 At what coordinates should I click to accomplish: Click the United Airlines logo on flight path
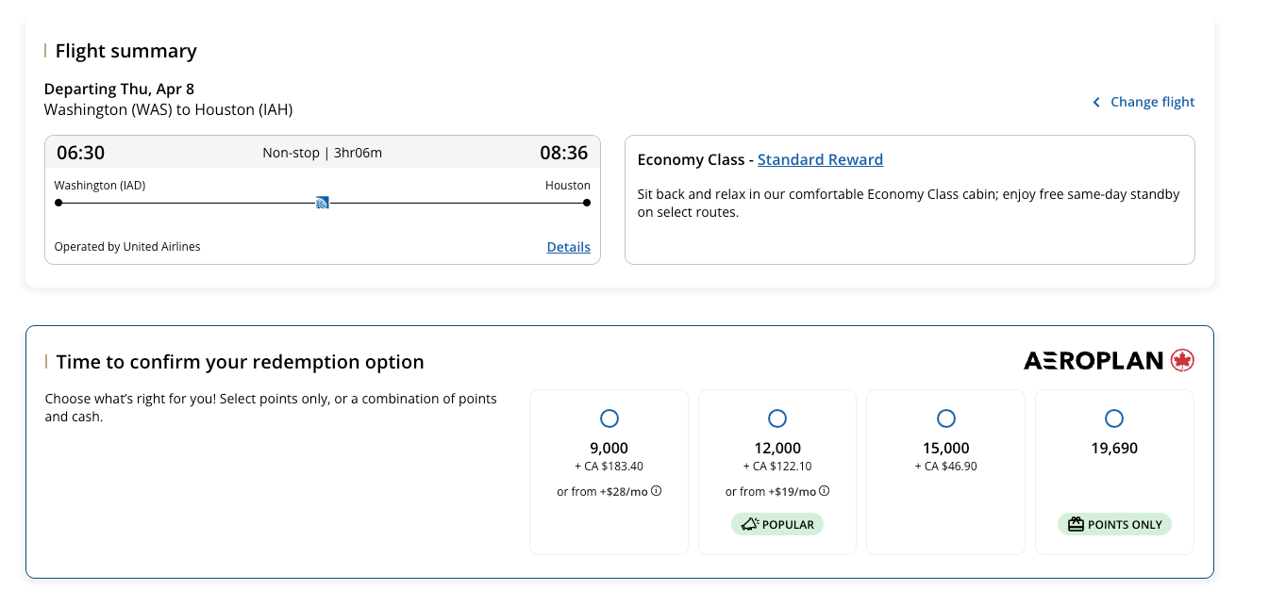(323, 202)
